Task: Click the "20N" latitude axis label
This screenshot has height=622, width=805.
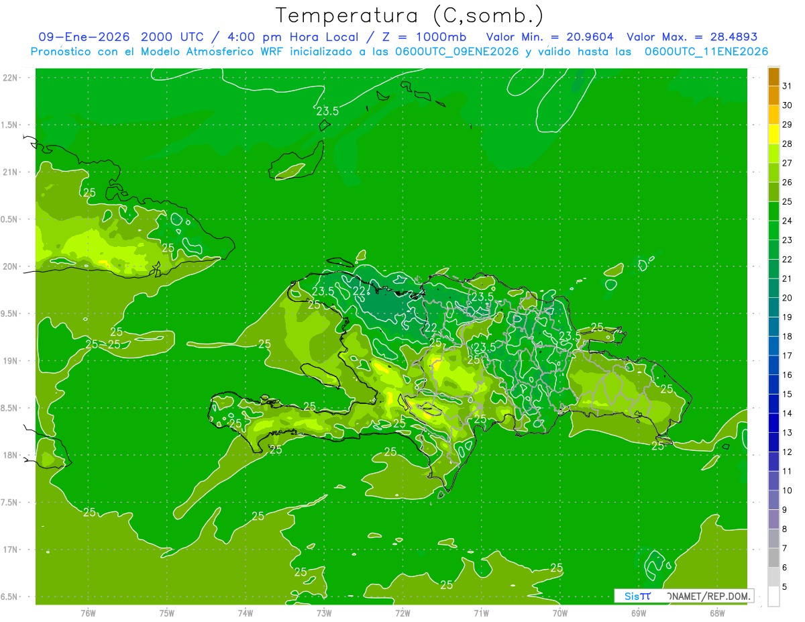Action: click(11, 266)
